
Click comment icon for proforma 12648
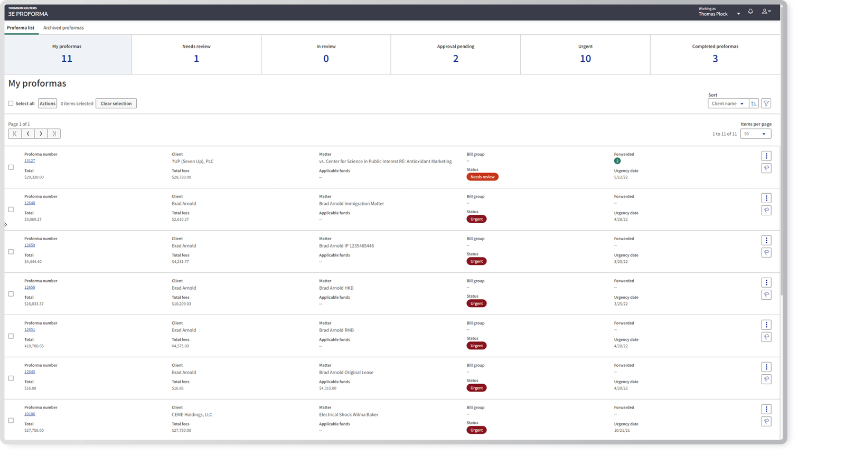766,211
